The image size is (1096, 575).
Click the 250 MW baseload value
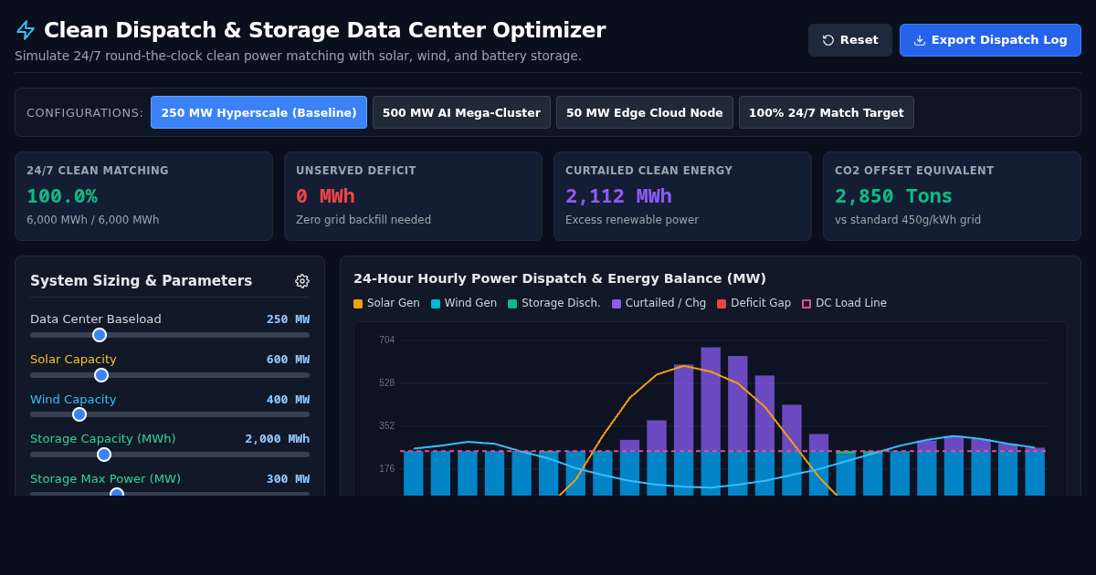point(288,319)
